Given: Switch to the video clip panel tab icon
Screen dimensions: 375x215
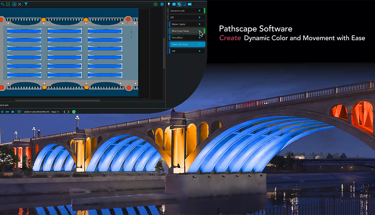Looking at the screenshot, I should [190, 4].
